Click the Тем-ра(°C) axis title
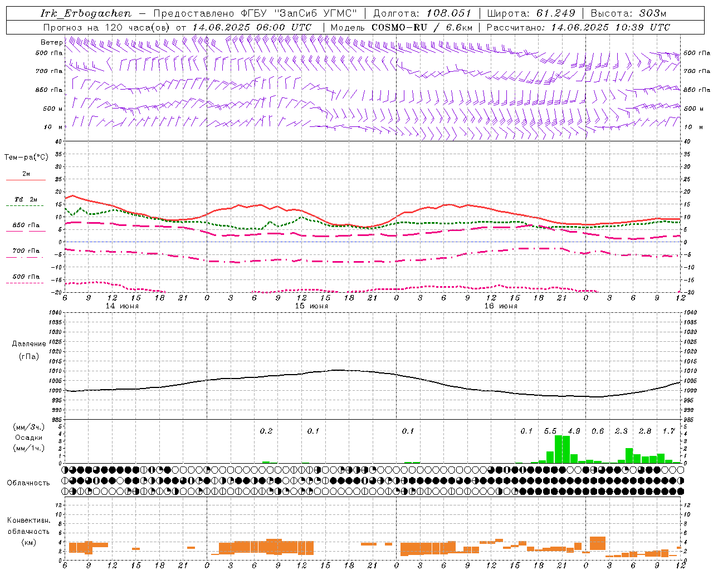This screenshot has height=570, width=713. coord(26,158)
